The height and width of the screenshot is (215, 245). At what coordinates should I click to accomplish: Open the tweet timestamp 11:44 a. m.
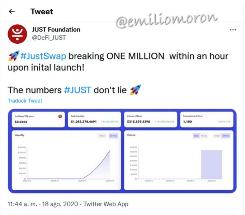pos(23,204)
